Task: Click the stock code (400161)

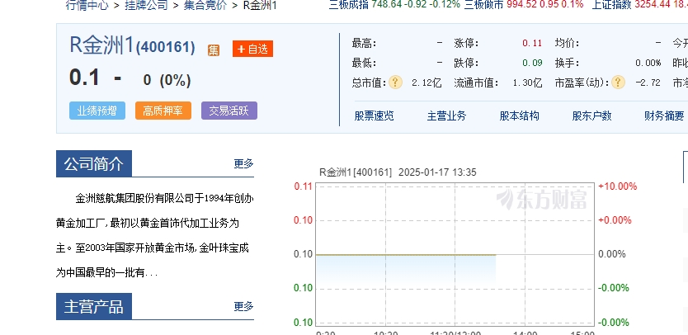Action: 165,47
